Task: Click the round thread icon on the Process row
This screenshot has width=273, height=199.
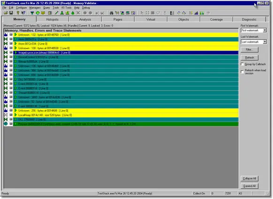Action: [x=6, y=124]
